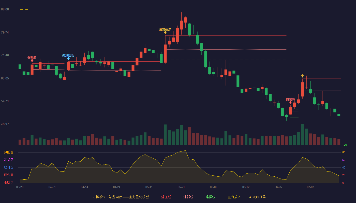The width and height of the screenshot is (356, 203).
Task: Click the yellow arrow below 潜龙在渊
Action: click(x=165, y=32)
